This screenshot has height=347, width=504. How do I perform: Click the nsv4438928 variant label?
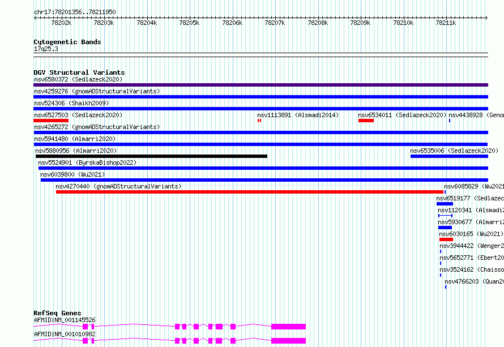pyautogui.click(x=476, y=115)
